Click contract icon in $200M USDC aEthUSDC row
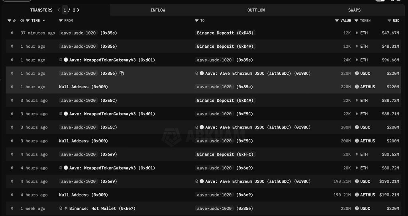The image size is (408, 216). tap(197, 127)
